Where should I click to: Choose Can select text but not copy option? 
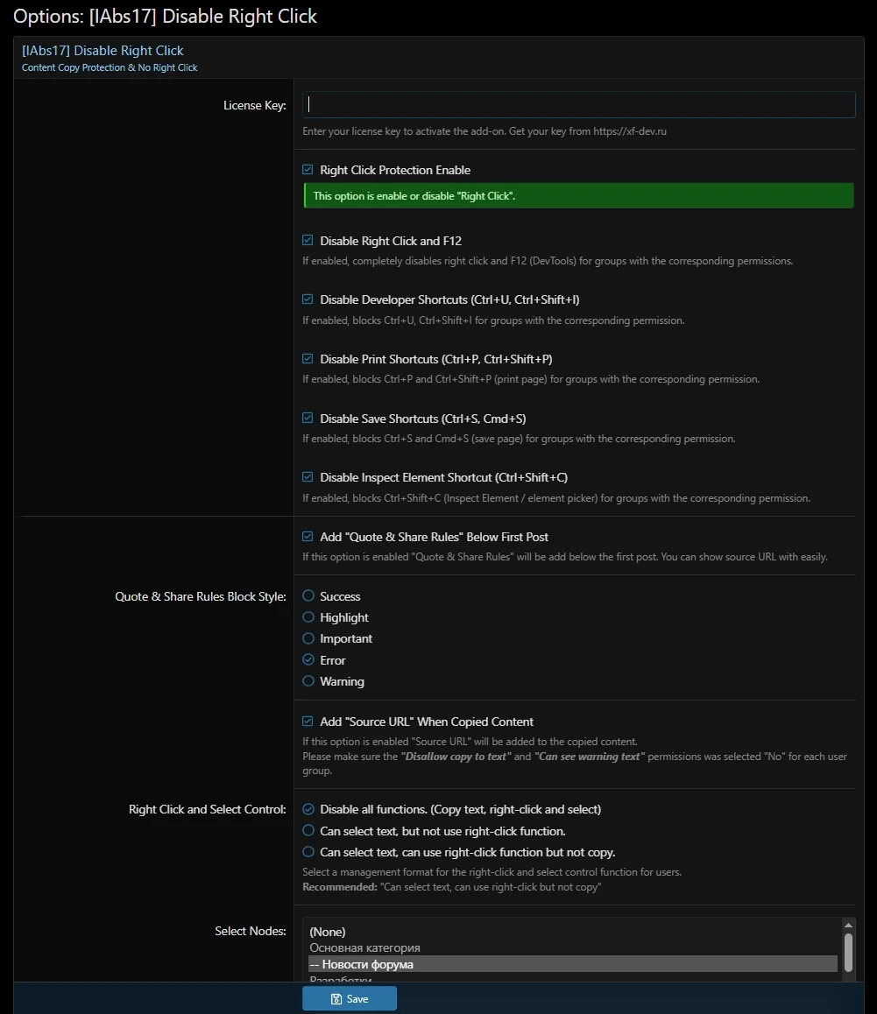click(x=308, y=852)
